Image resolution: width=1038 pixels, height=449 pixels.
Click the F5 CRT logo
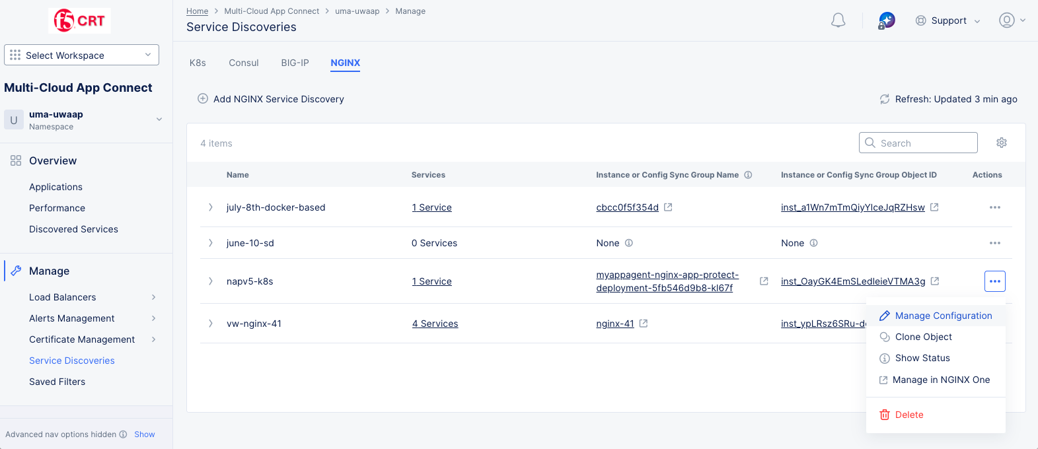click(79, 20)
